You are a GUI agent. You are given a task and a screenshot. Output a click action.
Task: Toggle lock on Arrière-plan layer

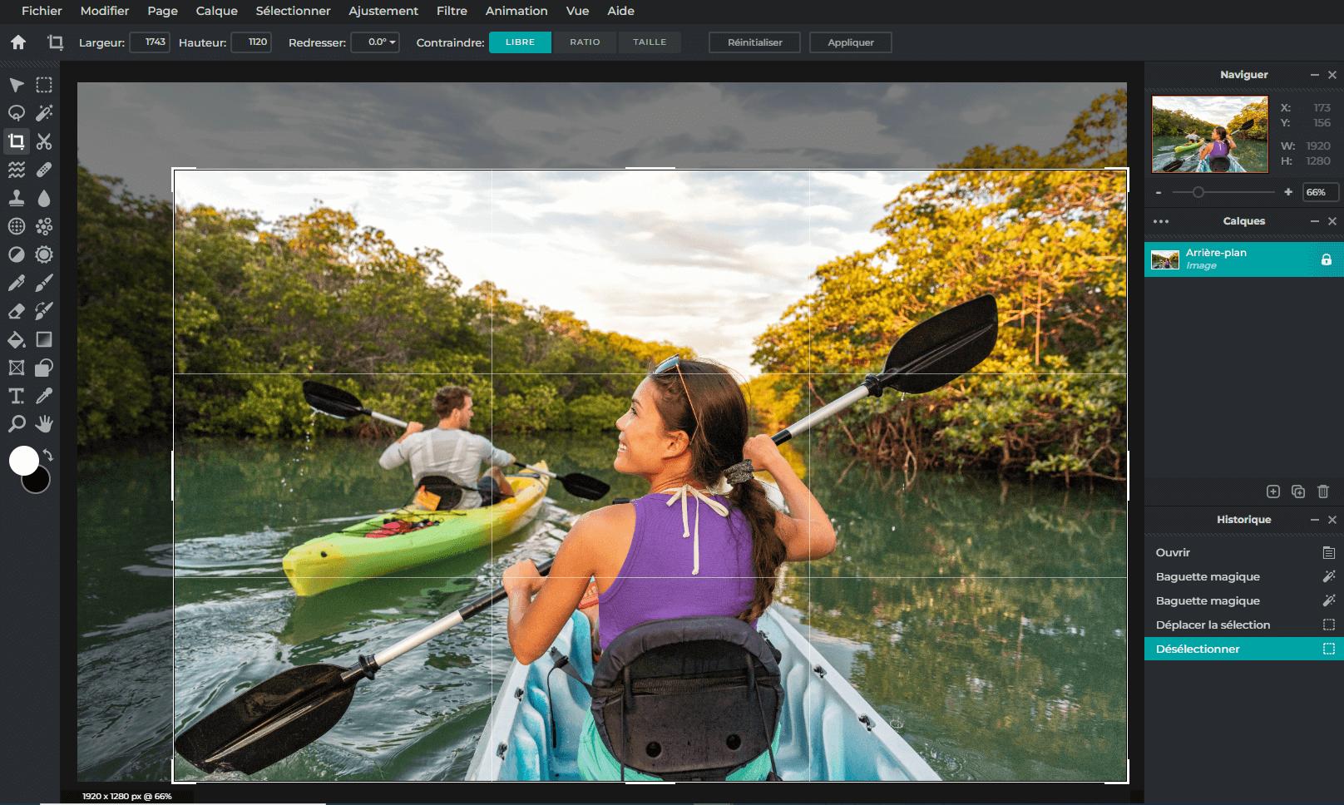1327,259
